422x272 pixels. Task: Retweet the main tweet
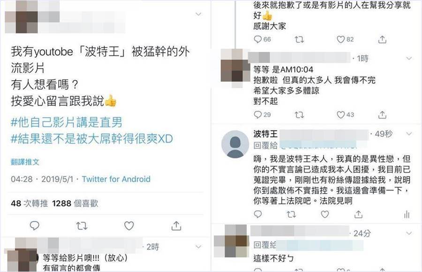click(x=82, y=226)
